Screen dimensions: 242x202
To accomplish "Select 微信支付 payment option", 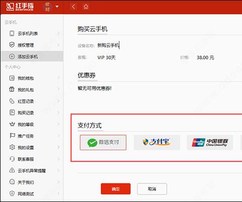I will point(103,143).
